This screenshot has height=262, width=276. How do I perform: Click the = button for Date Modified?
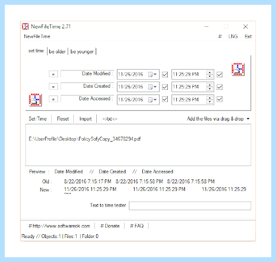(x=53, y=74)
